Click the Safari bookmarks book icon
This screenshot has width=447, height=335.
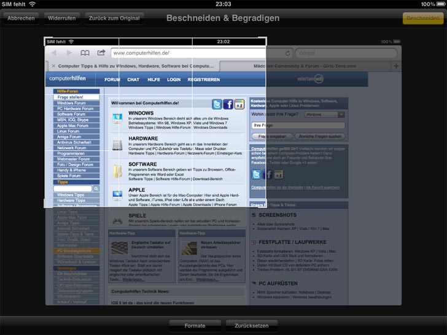(x=85, y=53)
